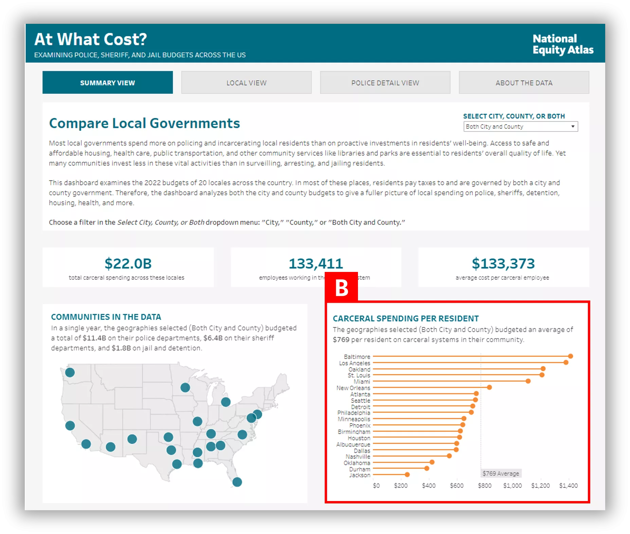Click the Minneapolis dot on the map
Image resolution: width=630 pixels, height=534 pixels.
tap(185, 387)
